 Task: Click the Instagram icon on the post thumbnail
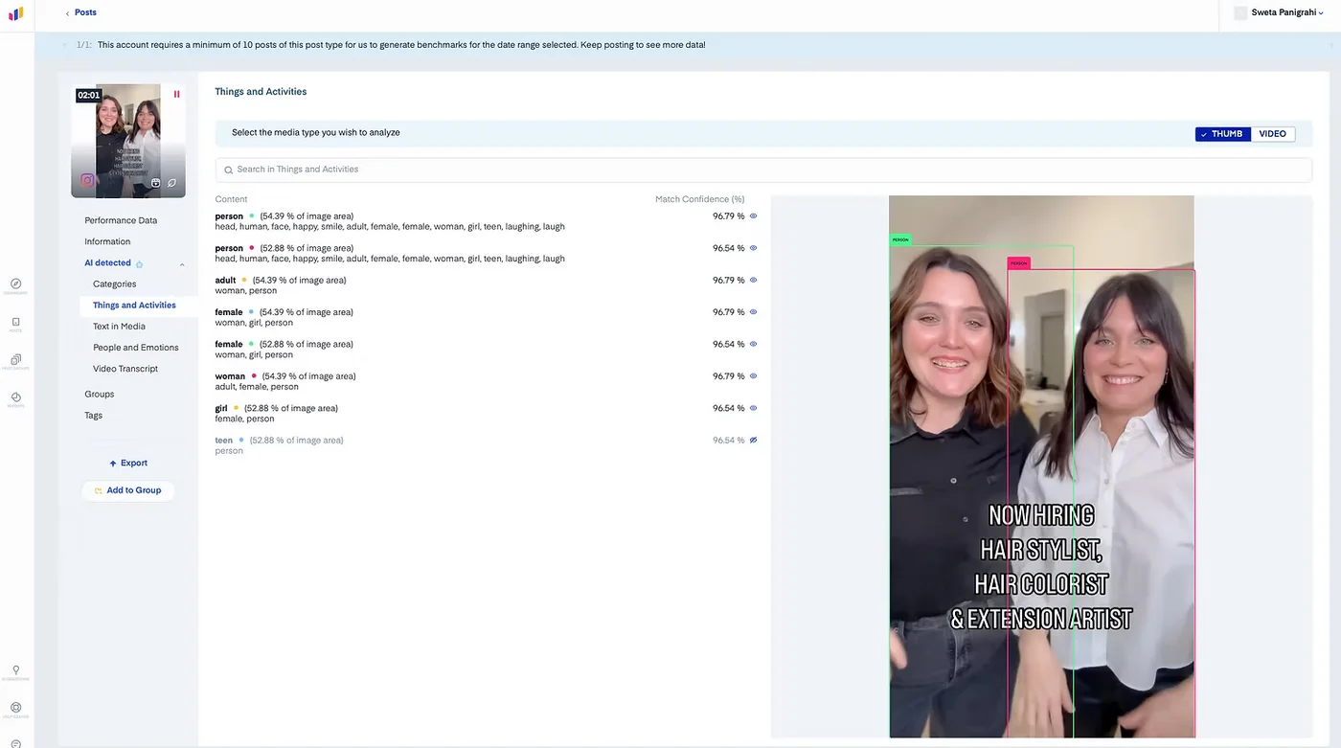87,180
